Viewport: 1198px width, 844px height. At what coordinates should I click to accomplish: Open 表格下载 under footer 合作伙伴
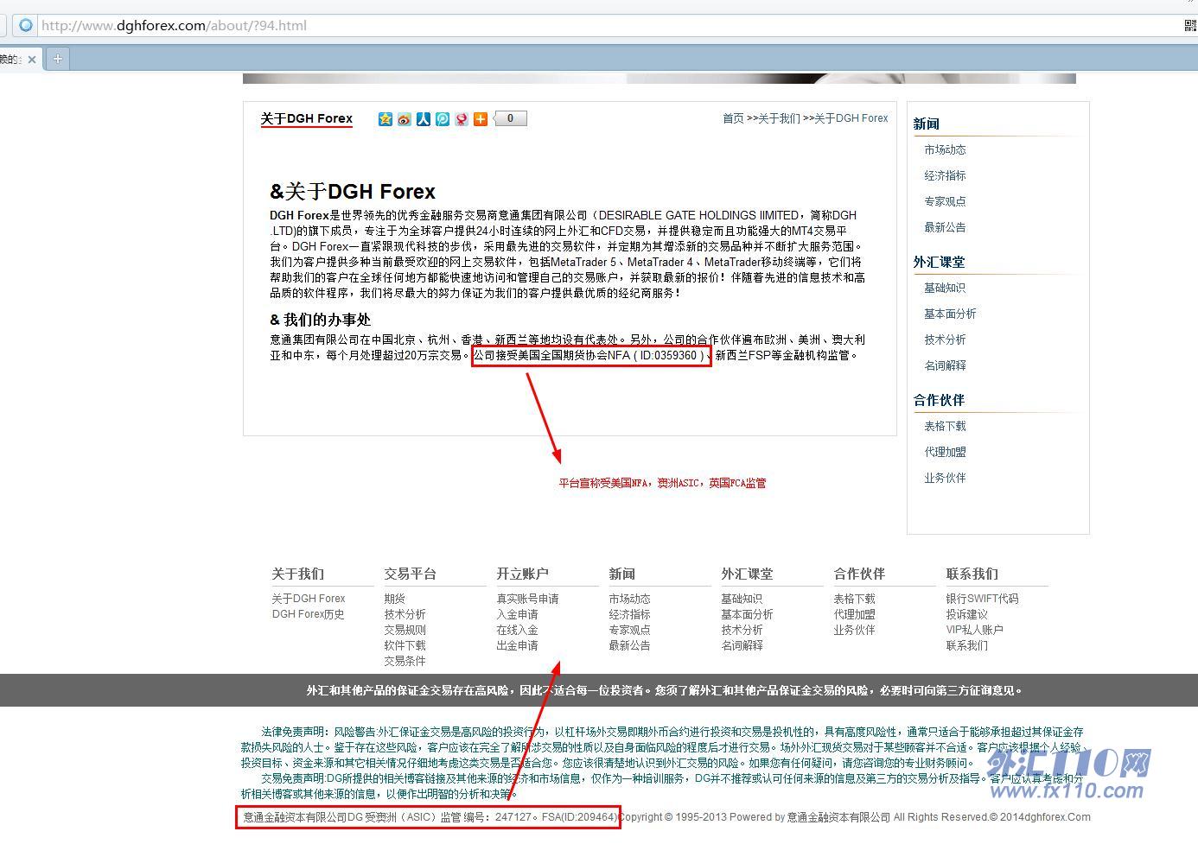click(855, 599)
